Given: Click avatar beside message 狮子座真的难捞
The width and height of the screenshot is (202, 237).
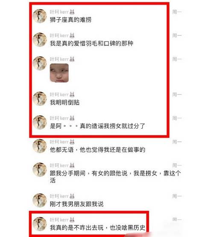Looking at the screenshot, I should click(x=40, y=16).
